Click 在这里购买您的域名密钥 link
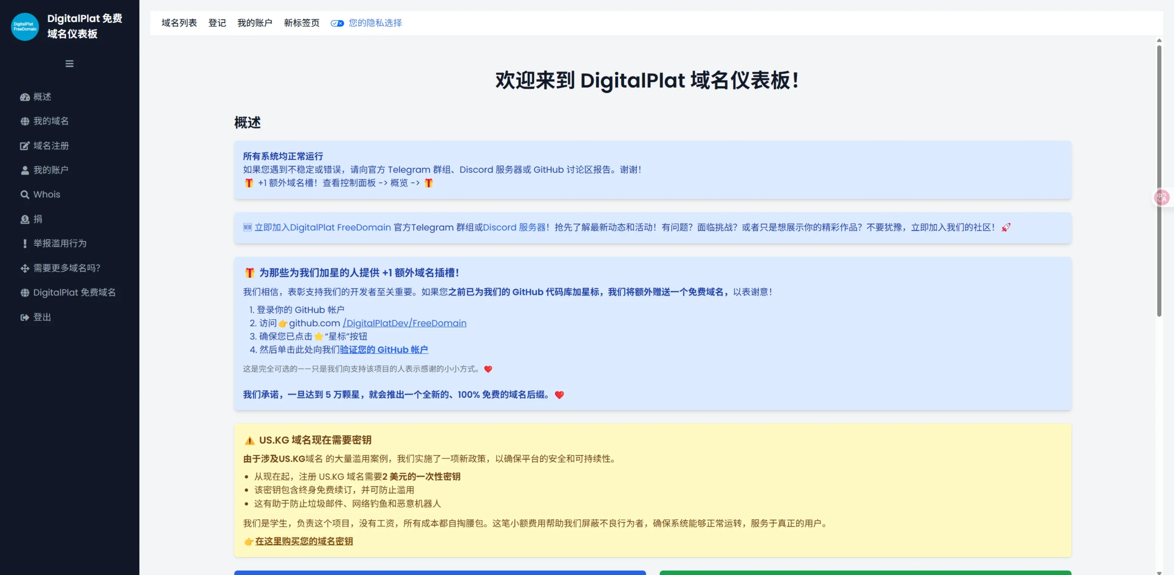Viewport: 1174px width, 575px height. (x=304, y=541)
